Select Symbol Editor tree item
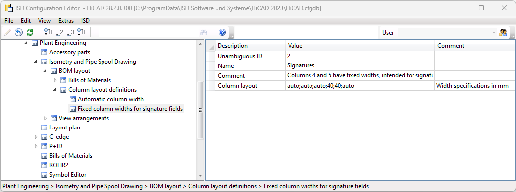Image resolution: width=516 pixels, height=192 pixels. 68,175
